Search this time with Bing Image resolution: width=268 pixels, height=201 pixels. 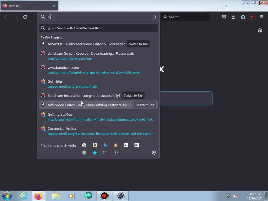105,145
